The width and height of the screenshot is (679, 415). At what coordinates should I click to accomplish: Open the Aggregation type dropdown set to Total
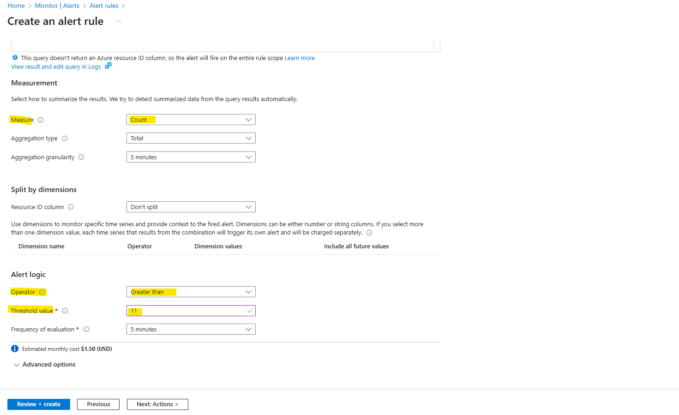point(191,138)
